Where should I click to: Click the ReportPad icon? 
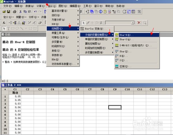[109, 11]
